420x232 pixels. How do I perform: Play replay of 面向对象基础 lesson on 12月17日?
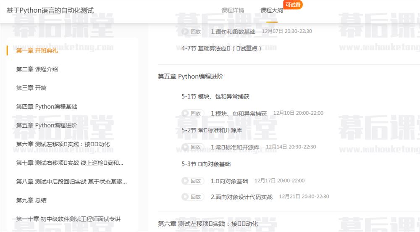(192, 181)
